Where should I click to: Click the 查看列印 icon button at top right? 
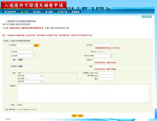[147, 16]
